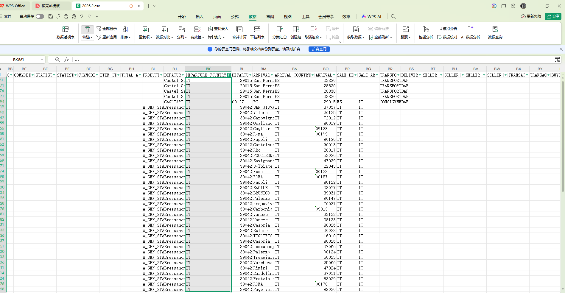Screen dimensions: 565x293
Task: Open the 智能分析 smart analysis tool
Action: 426,32
